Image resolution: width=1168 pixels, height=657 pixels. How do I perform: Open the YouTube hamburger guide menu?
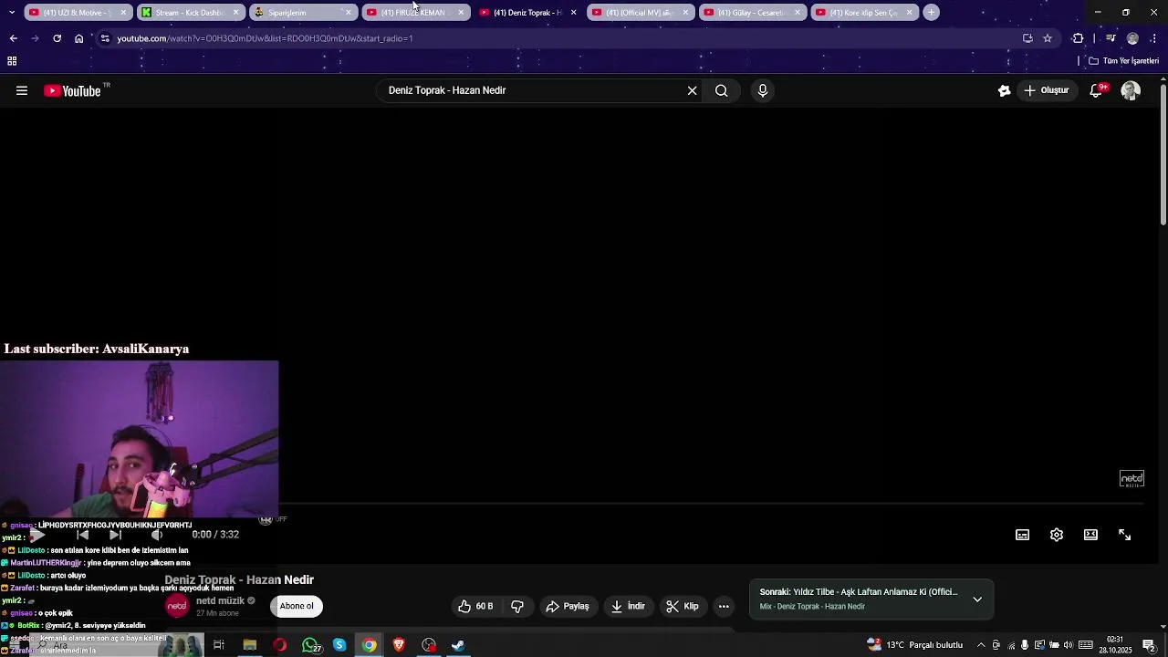(22, 90)
